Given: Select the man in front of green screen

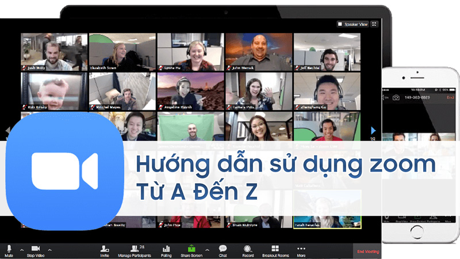Looking at the screenshot, I should (190, 127).
